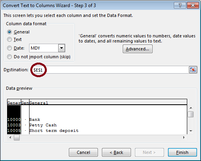Close the Convert Text to Columns wizard
This screenshot has width=201, height=161.
click(x=193, y=6)
